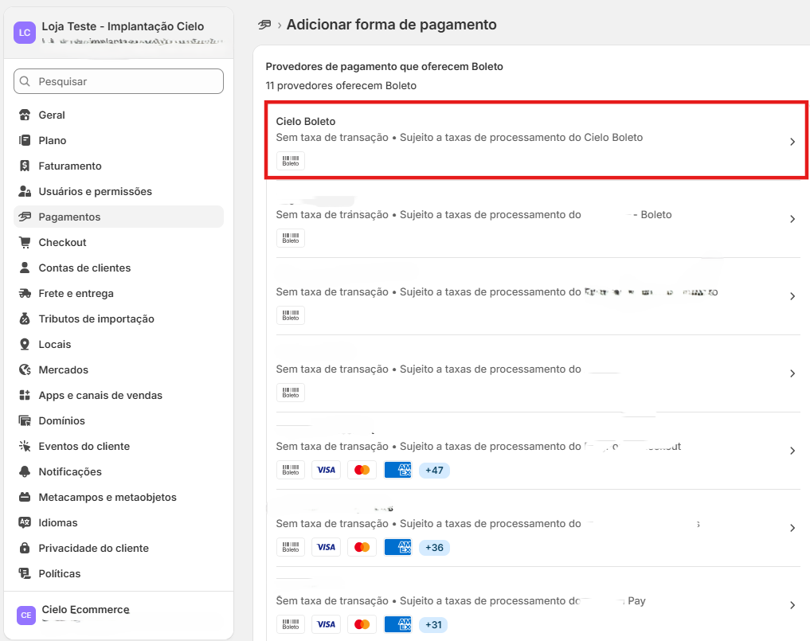Click into the Pesquisar search field
Screen dimensions: 810x641
119,81
